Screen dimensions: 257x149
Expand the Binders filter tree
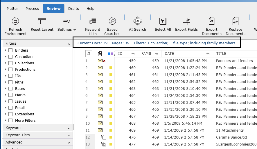[x=6, y=50]
